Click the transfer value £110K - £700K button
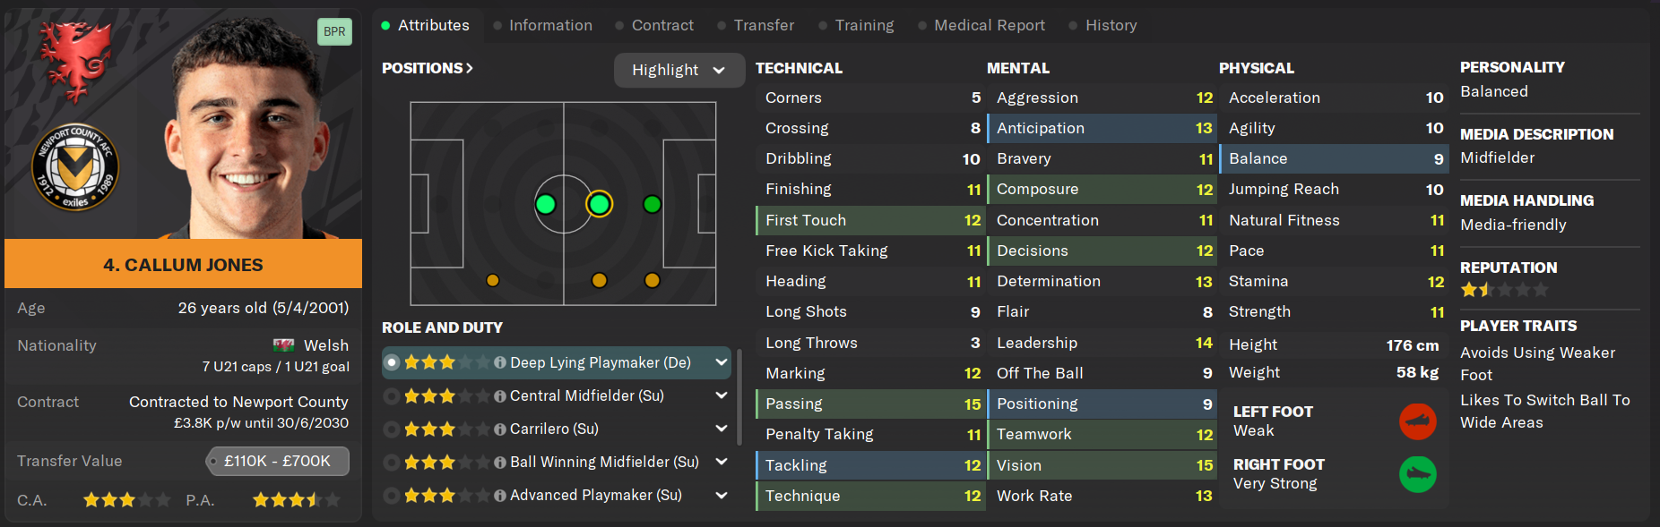This screenshot has width=1660, height=527. (277, 461)
